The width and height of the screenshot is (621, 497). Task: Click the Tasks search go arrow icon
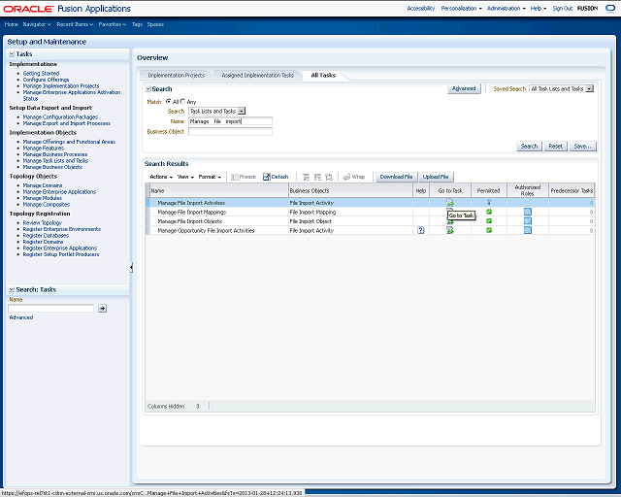(103, 308)
